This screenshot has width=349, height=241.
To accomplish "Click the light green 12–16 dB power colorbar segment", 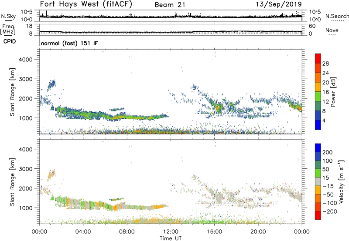I will pos(318,97).
